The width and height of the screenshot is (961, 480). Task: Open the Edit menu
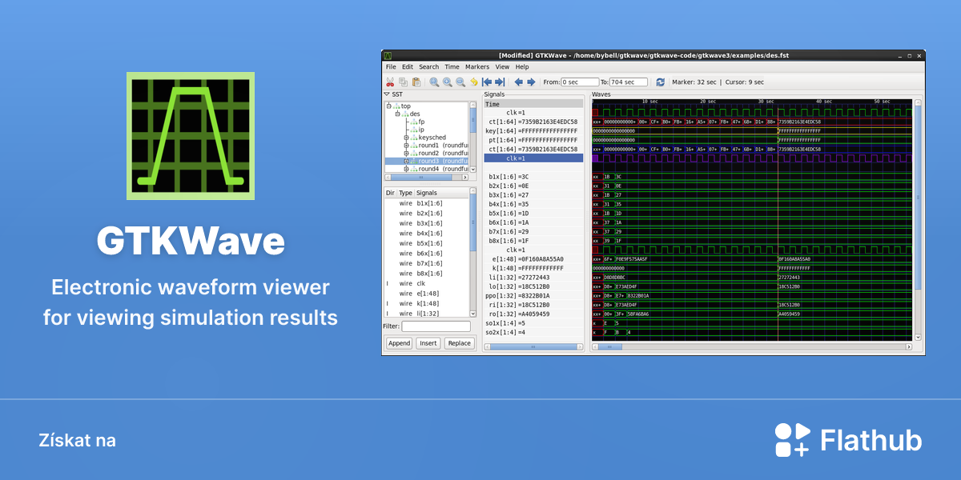(408, 67)
